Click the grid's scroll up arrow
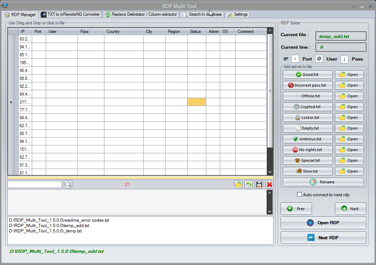 [x=270, y=31]
